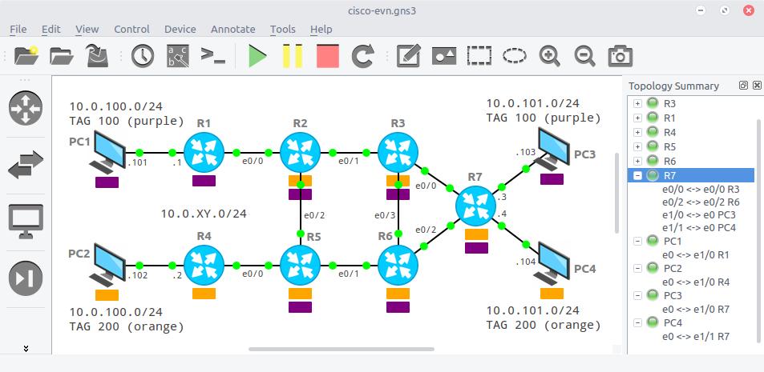Image resolution: width=764 pixels, height=372 pixels.
Task: Expand R3 in Topology Summary
Action: tap(637, 103)
